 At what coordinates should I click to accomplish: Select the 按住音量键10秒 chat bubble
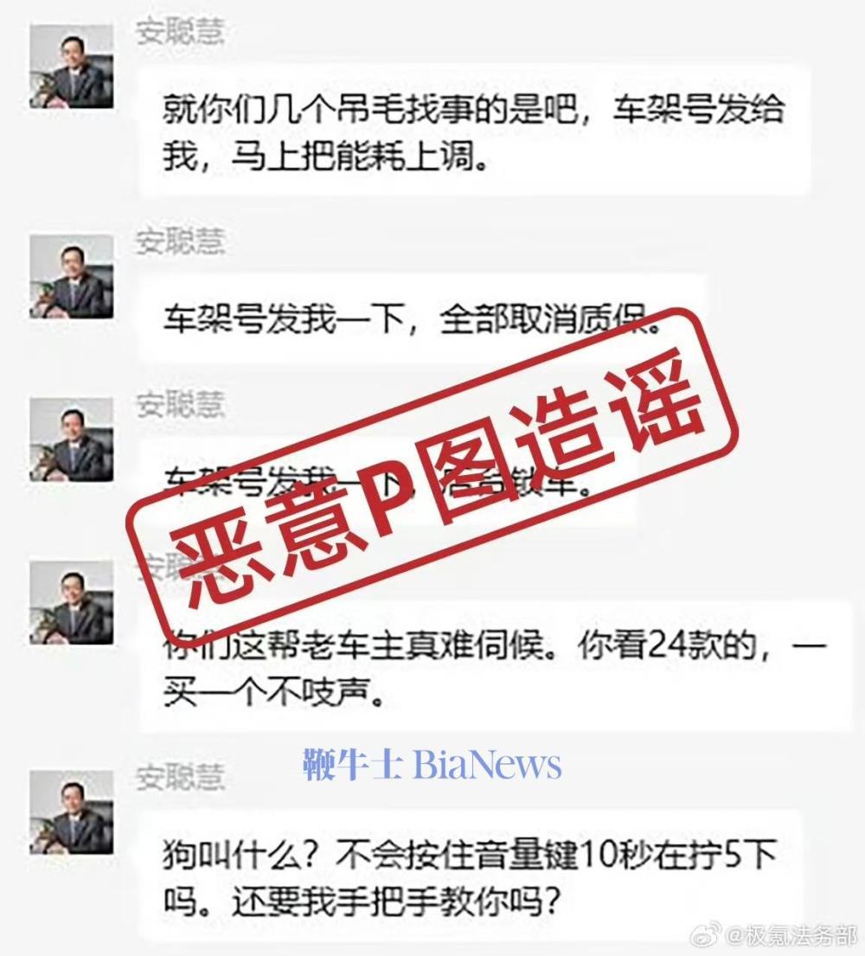[470, 876]
